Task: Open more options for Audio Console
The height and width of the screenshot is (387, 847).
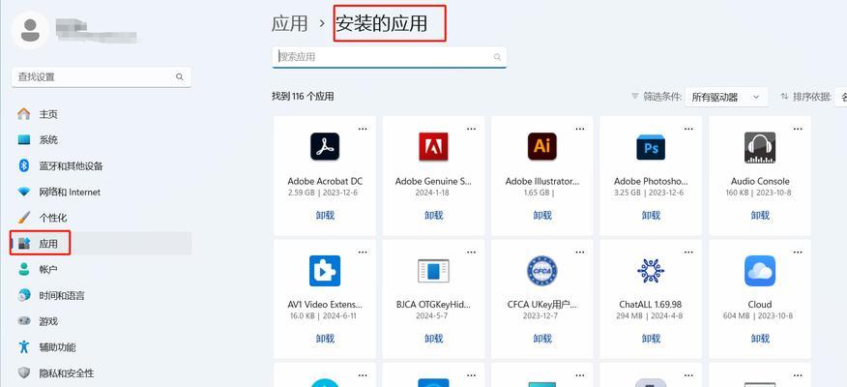Action: 798,129
